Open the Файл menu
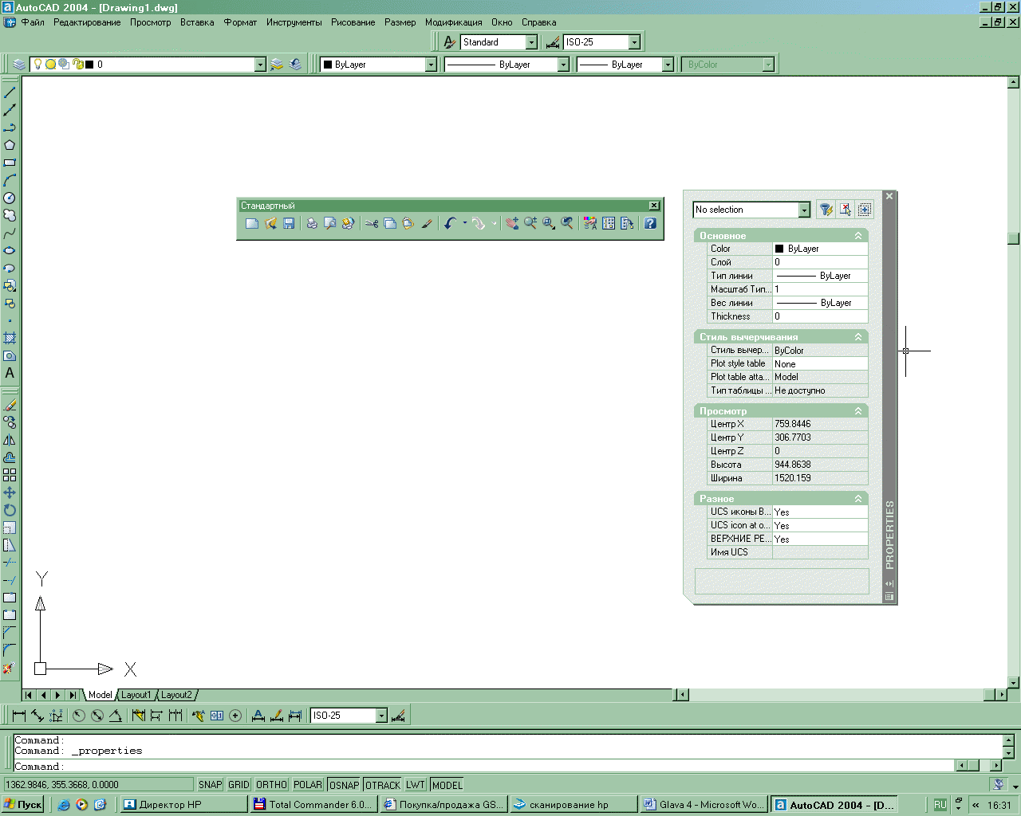Image resolution: width=1021 pixels, height=816 pixels. [33, 22]
